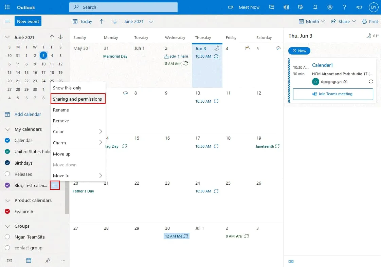Select June 17 in mini calendar
Viewport: 381px width, 267px height.
[x=43, y=72]
